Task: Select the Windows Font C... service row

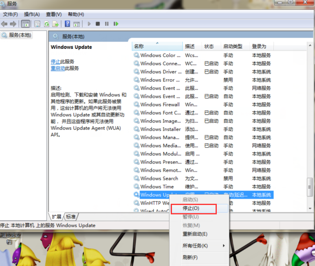Action: (203, 113)
